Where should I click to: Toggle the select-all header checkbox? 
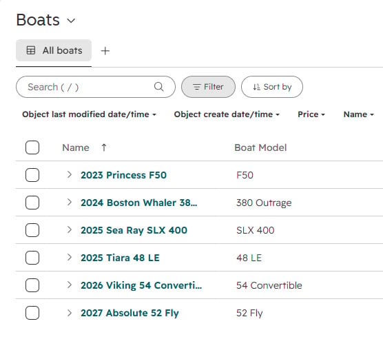(x=32, y=147)
